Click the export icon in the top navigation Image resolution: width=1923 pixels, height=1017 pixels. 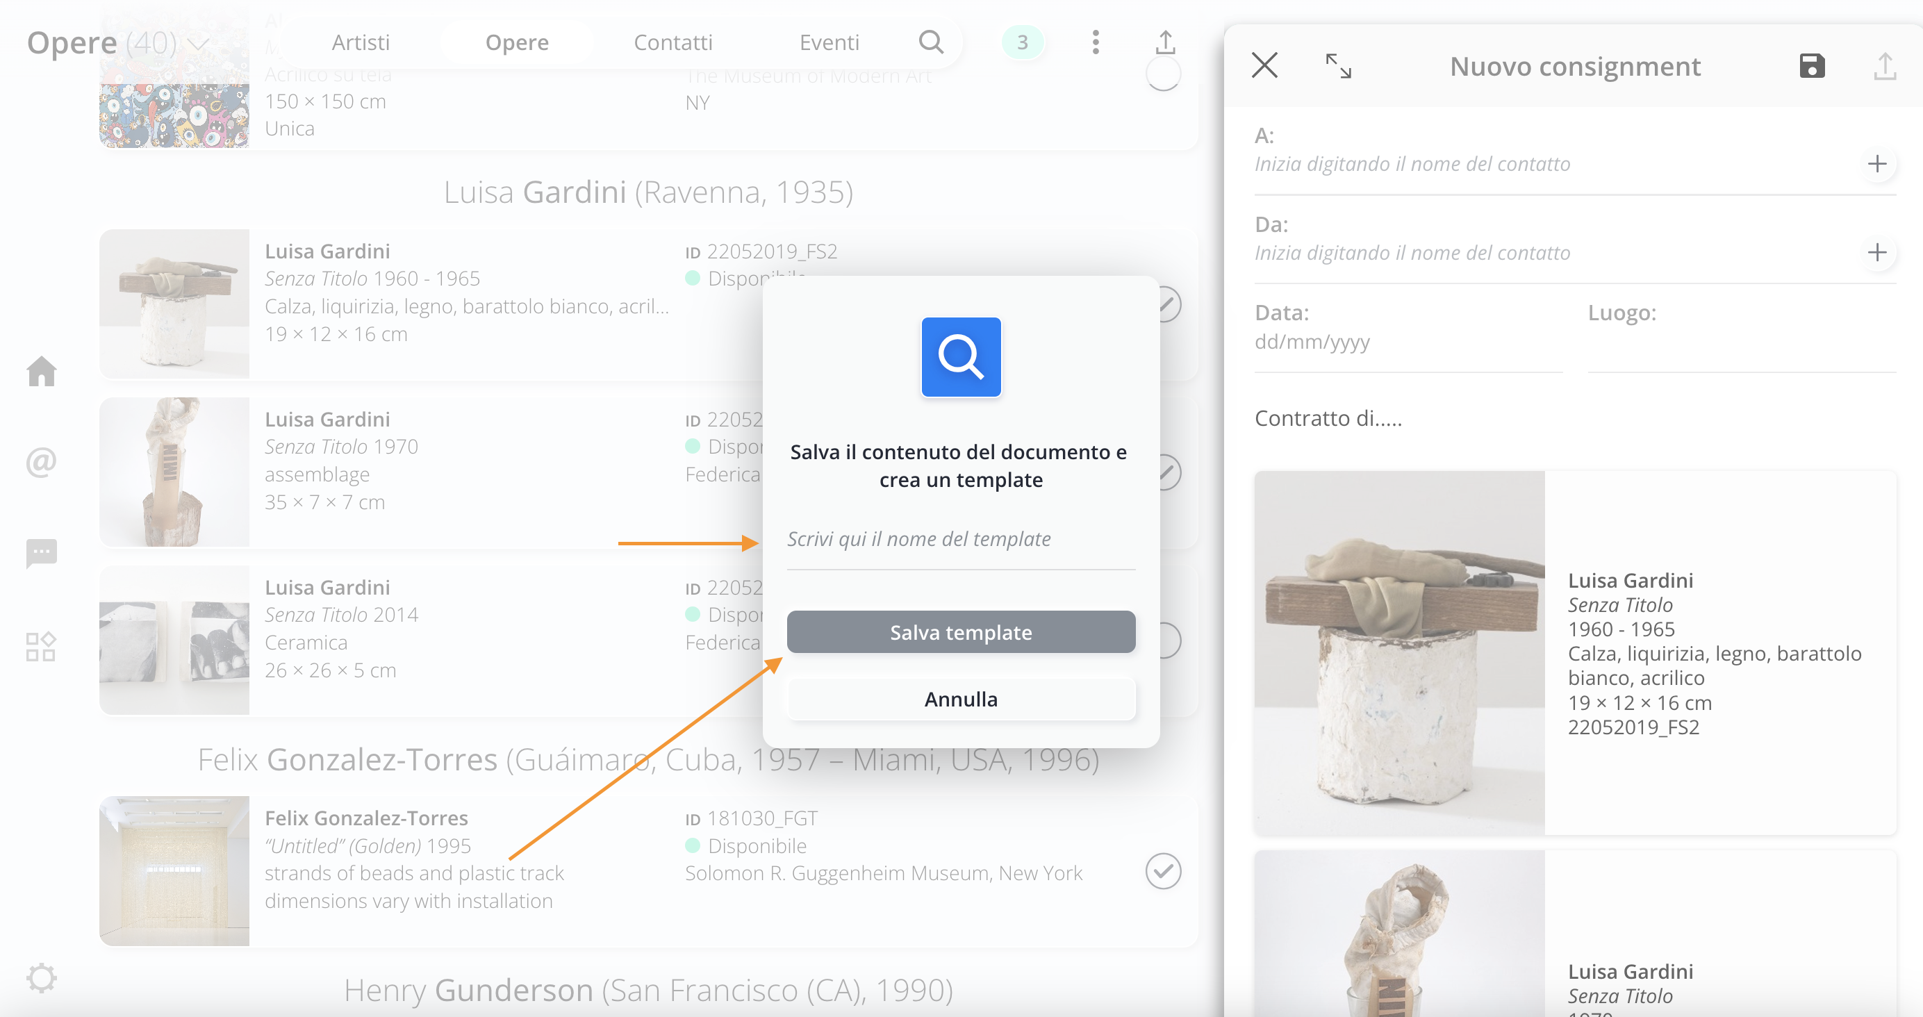(1164, 42)
